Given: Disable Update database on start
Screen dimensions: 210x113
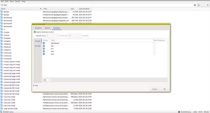Looking at the screenshot, I should [x=35, y=32].
